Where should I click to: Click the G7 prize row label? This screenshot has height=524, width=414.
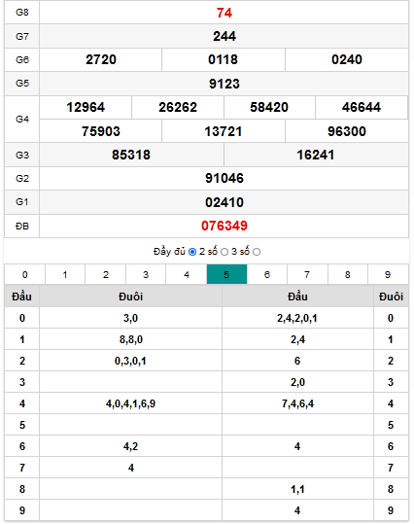coord(22,36)
